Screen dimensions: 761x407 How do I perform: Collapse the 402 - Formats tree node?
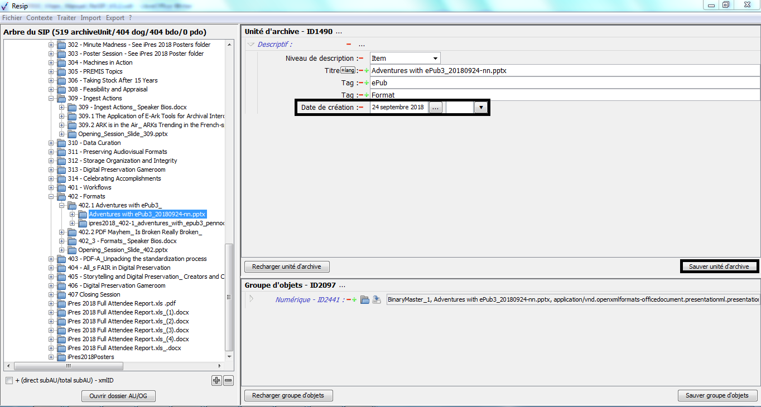51,196
